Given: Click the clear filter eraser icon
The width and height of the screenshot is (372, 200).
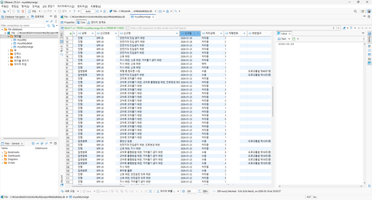Looking at the screenshot, I should pos(345,28).
